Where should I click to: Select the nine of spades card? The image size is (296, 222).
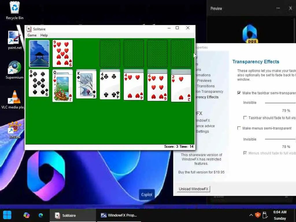pyautogui.click(x=39, y=83)
